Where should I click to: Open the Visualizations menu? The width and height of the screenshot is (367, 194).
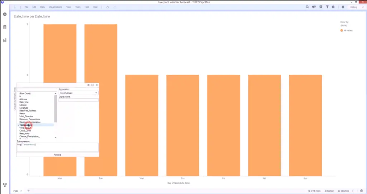point(56,7)
